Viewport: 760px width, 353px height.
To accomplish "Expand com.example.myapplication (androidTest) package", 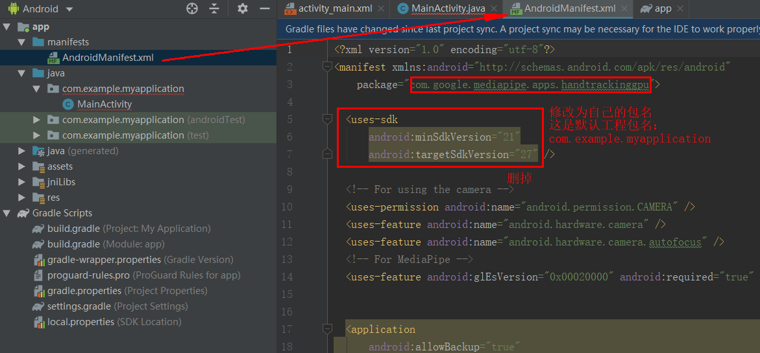I will (x=36, y=120).
